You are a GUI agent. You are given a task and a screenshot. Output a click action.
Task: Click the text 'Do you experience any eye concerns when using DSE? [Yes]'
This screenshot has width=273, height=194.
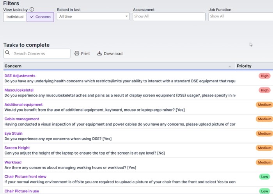58,139
